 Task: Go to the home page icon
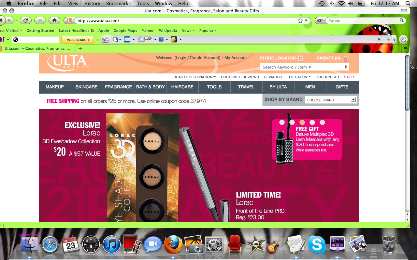54,20
